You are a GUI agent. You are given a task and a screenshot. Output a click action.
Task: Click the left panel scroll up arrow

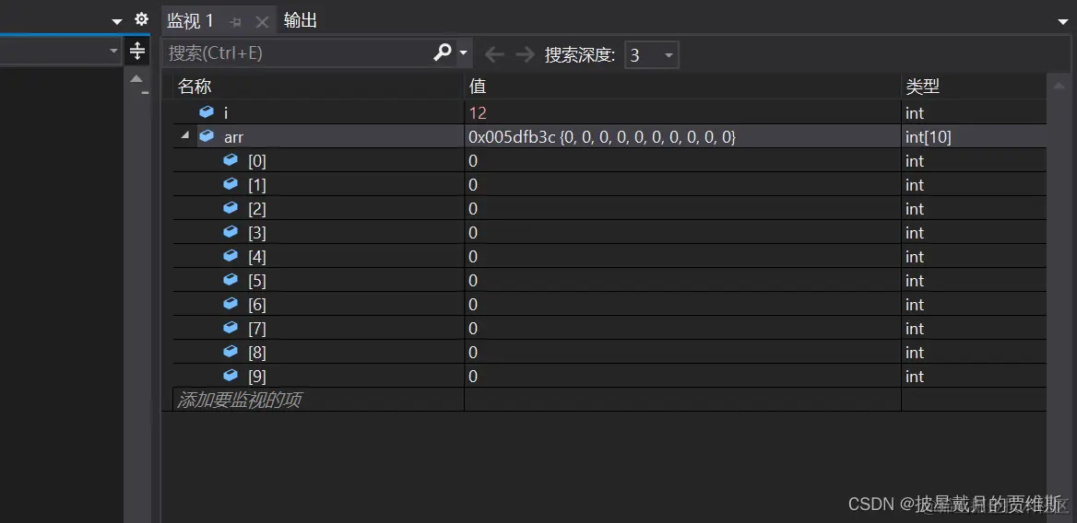pyautogui.click(x=136, y=78)
